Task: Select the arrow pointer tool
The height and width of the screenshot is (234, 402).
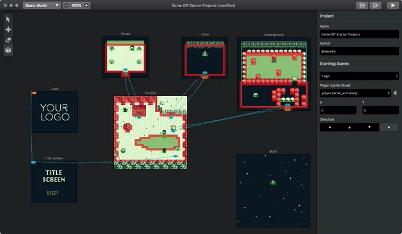Action: (x=8, y=19)
